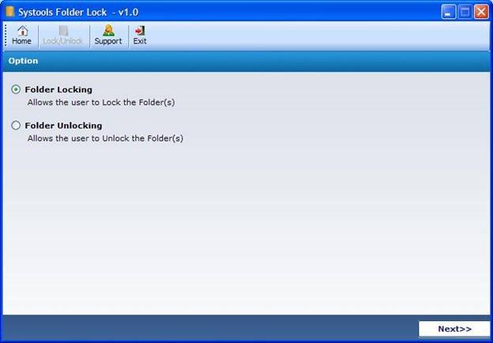Exit the application via toolbar Exit
493x343 pixels.
[x=140, y=36]
